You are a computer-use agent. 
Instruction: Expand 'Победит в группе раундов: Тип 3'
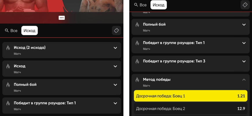[244, 61]
